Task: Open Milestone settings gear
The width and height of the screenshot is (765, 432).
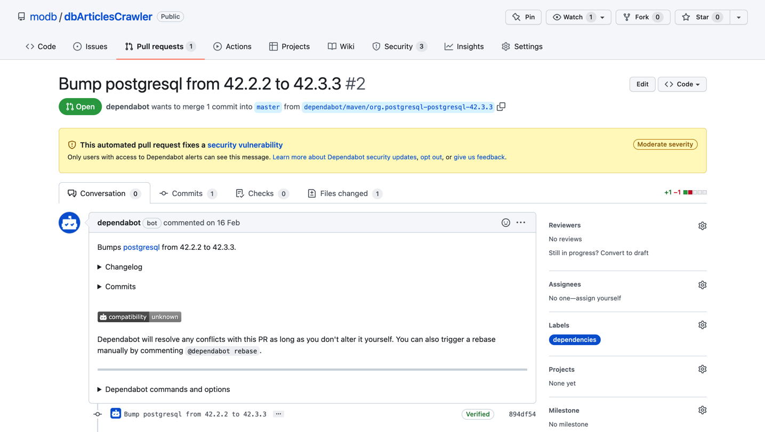Action: pos(702,410)
